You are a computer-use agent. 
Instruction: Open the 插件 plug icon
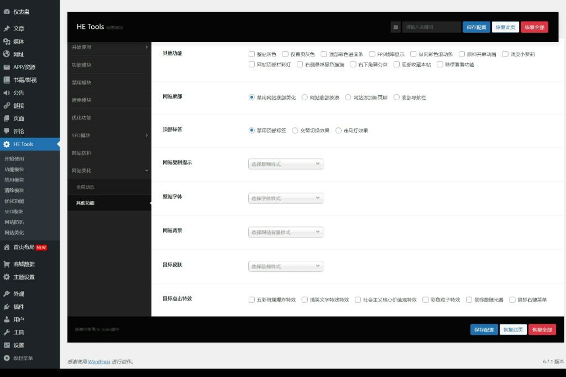pyautogui.click(x=7, y=307)
